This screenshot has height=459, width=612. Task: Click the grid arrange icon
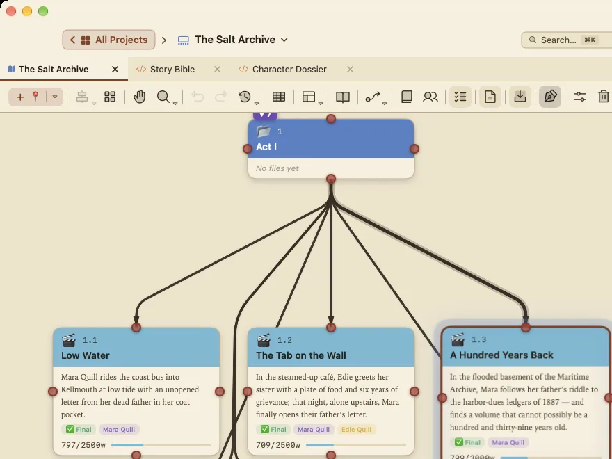[x=110, y=97]
